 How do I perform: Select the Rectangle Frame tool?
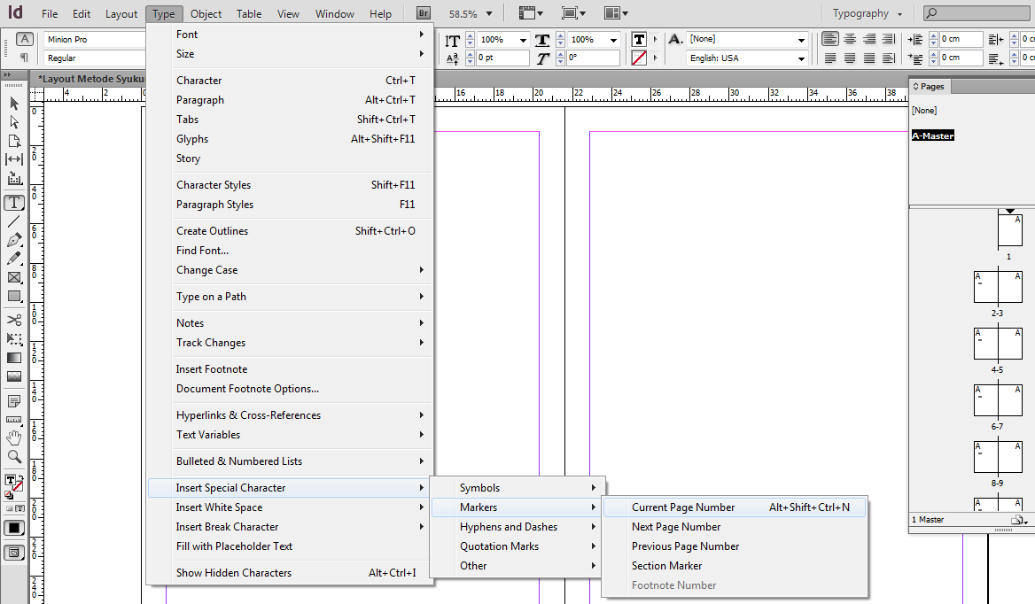click(12, 276)
